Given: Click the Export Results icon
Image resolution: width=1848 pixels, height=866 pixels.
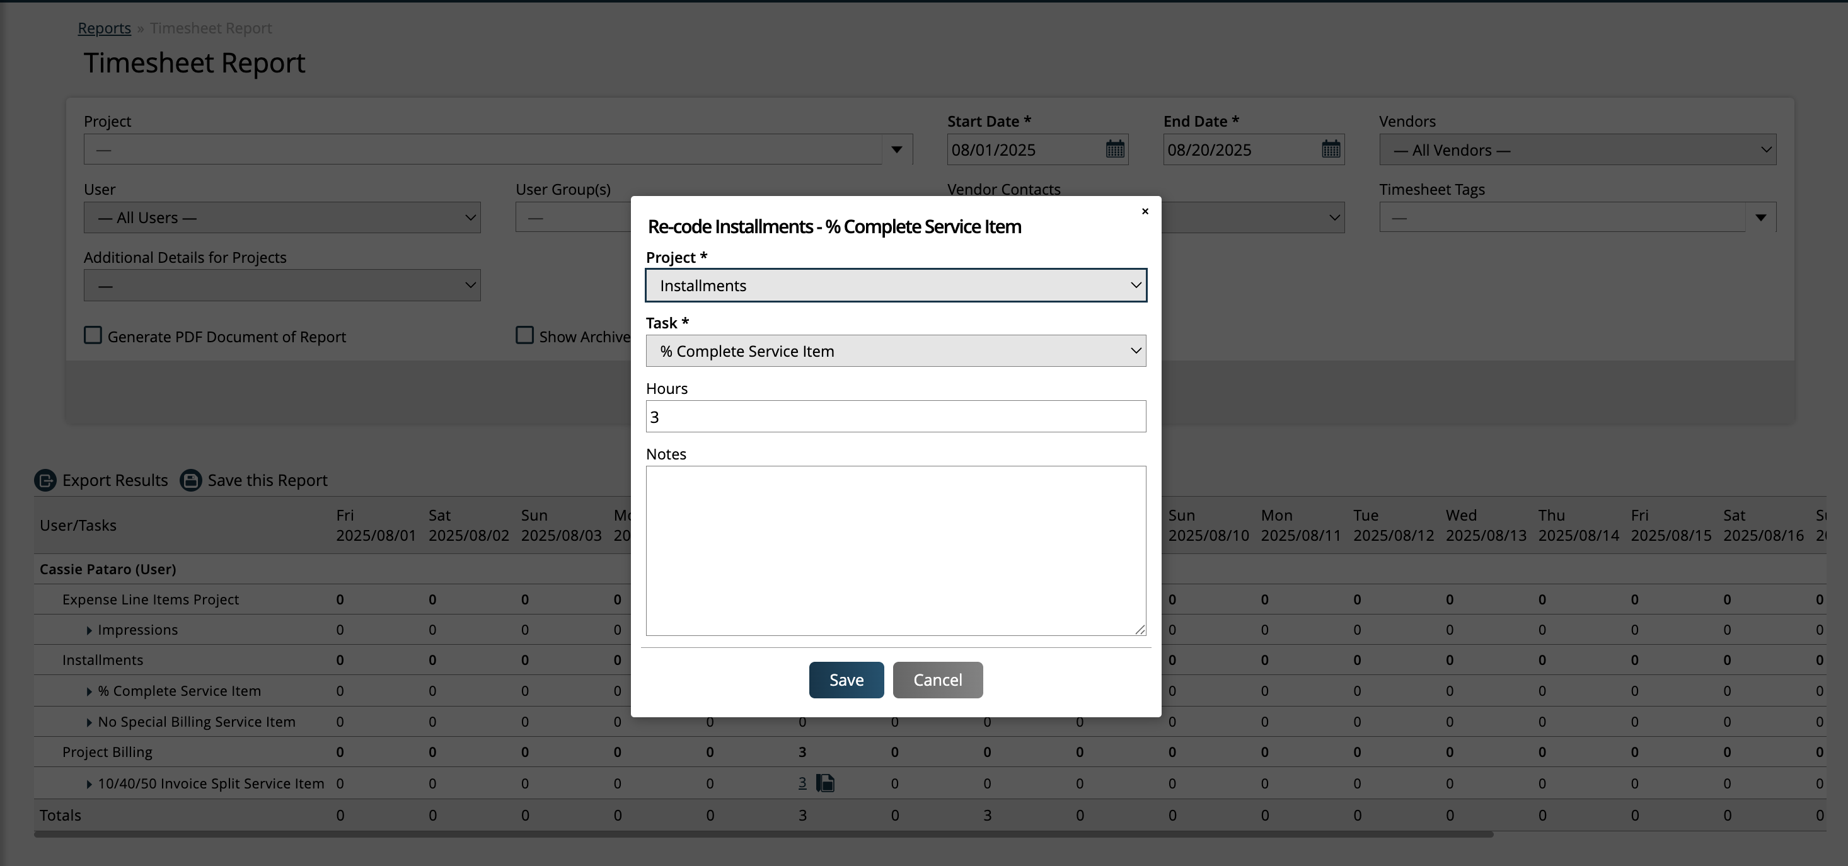Looking at the screenshot, I should (45, 480).
